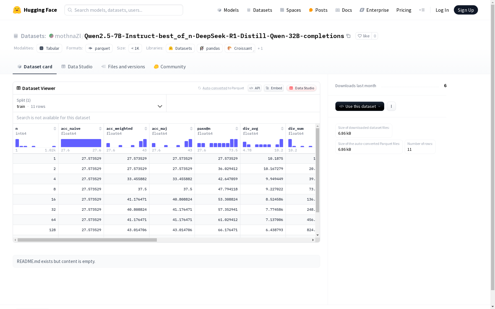
Task: Click the dataset title text
Action: click(x=214, y=36)
